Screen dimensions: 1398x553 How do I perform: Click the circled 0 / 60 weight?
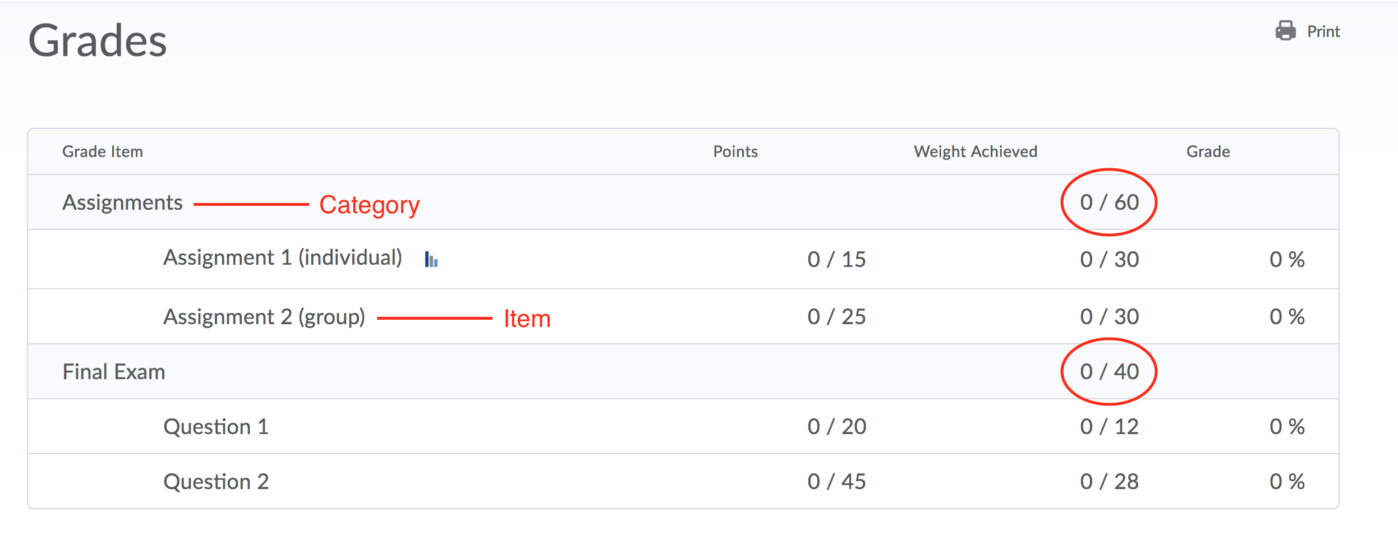(1109, 202)
